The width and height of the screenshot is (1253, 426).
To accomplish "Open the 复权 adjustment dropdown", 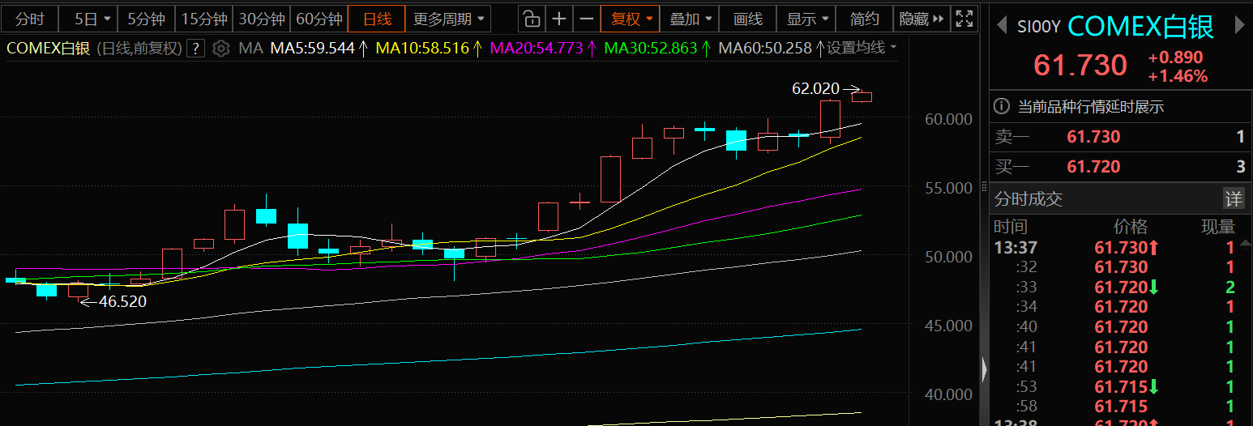I will pos(631,19).
